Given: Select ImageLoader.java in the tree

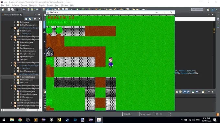Looking at the screenshot, I should (x=27, y=54).
